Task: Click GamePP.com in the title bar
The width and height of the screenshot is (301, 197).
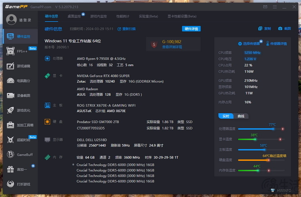Action: pos(41,7)
